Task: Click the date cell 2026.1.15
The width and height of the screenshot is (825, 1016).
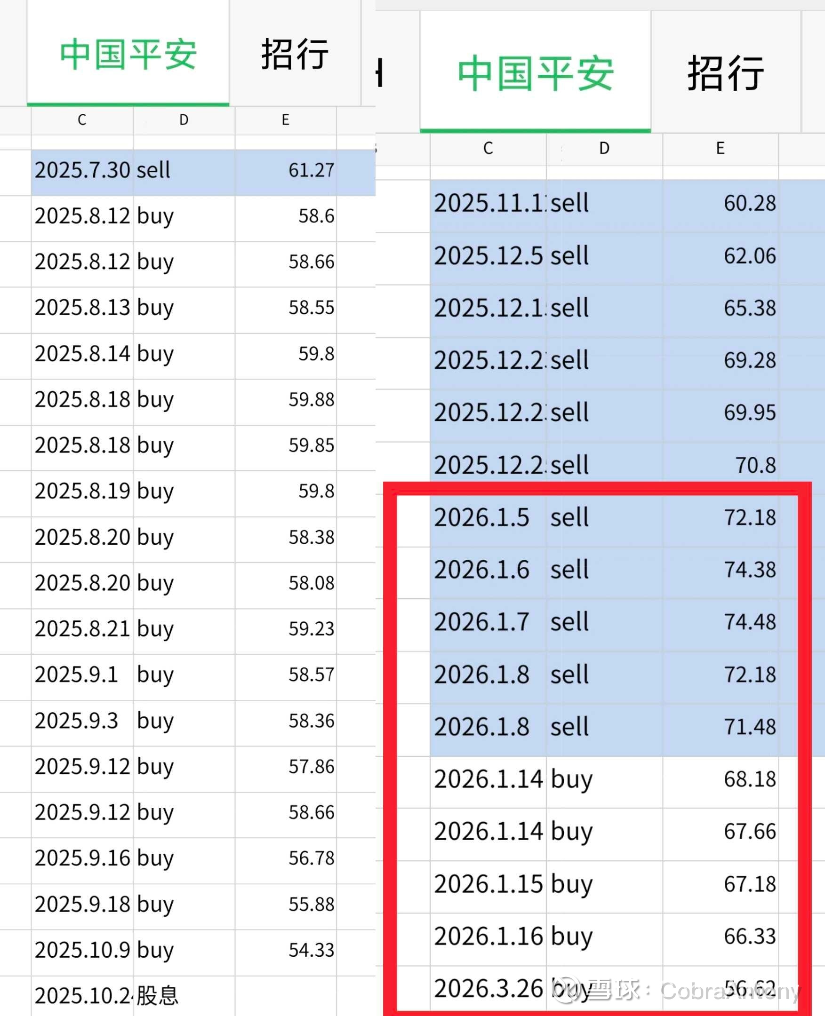Action: tap(488, 887)
